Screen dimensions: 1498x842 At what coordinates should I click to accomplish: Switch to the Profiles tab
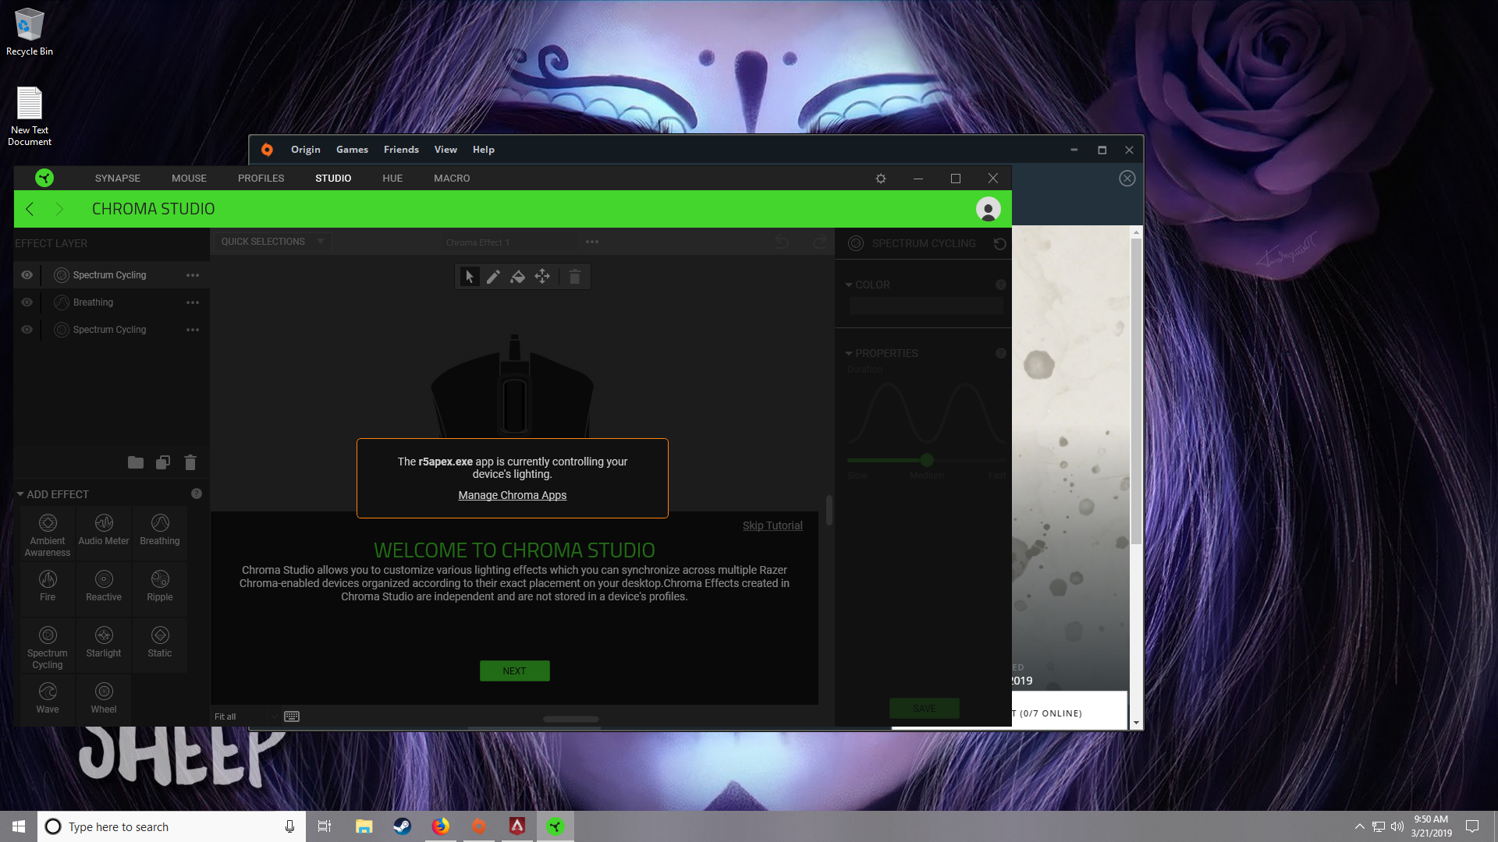pyautogui.click(x=261, y=179)
